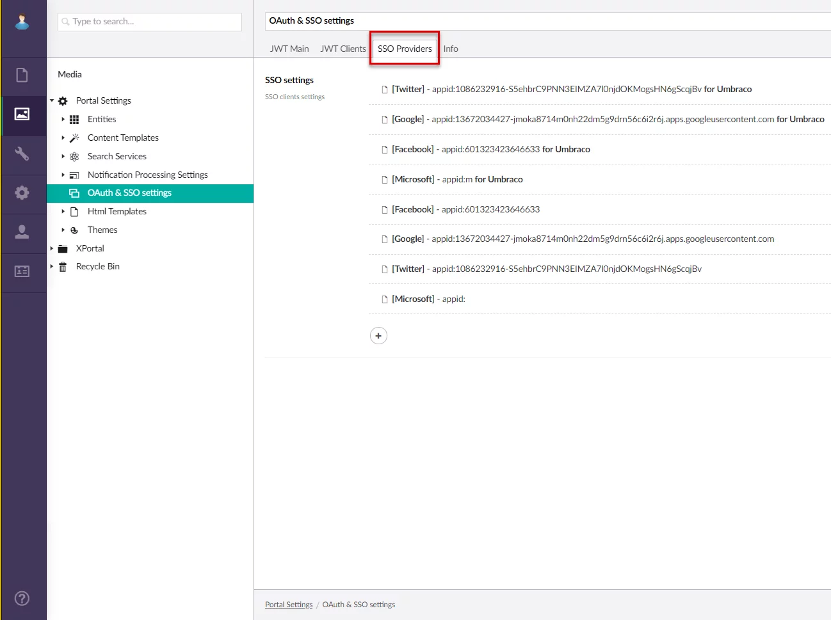This screenshot has height=620, width=831.
Task: Expand the XPortal folder node
Action: (52, 248)
